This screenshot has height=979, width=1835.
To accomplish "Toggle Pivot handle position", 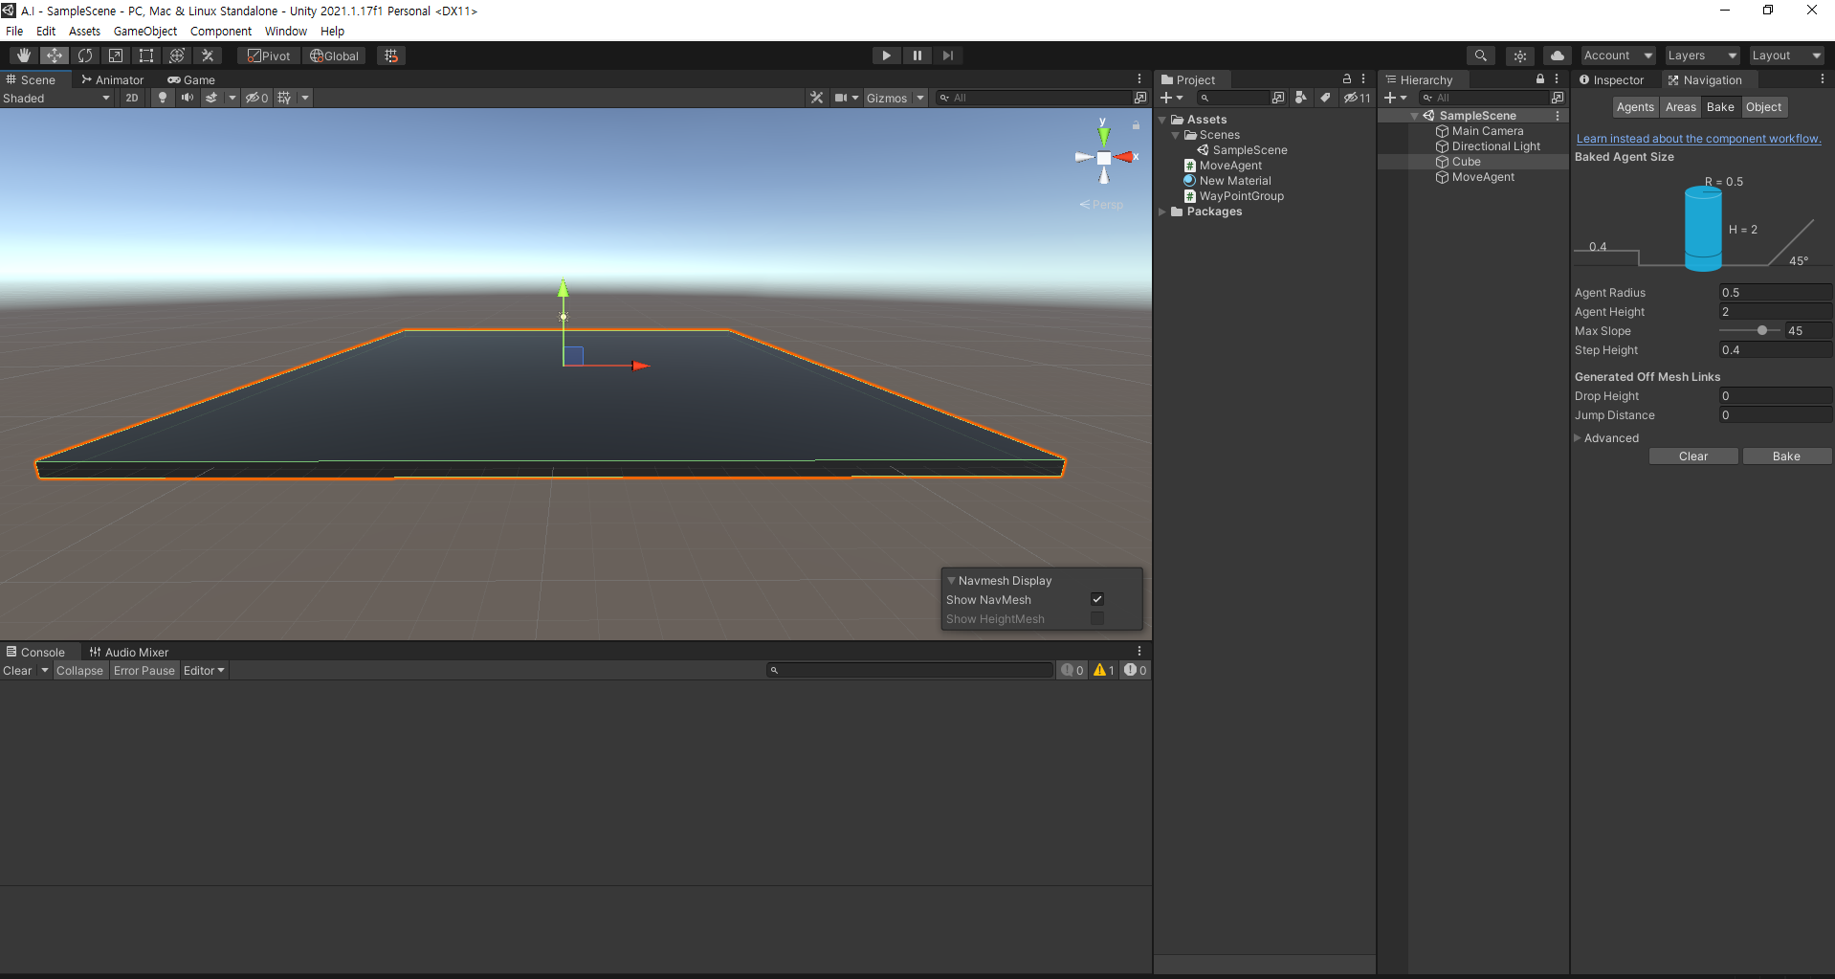I will [269, 56].
